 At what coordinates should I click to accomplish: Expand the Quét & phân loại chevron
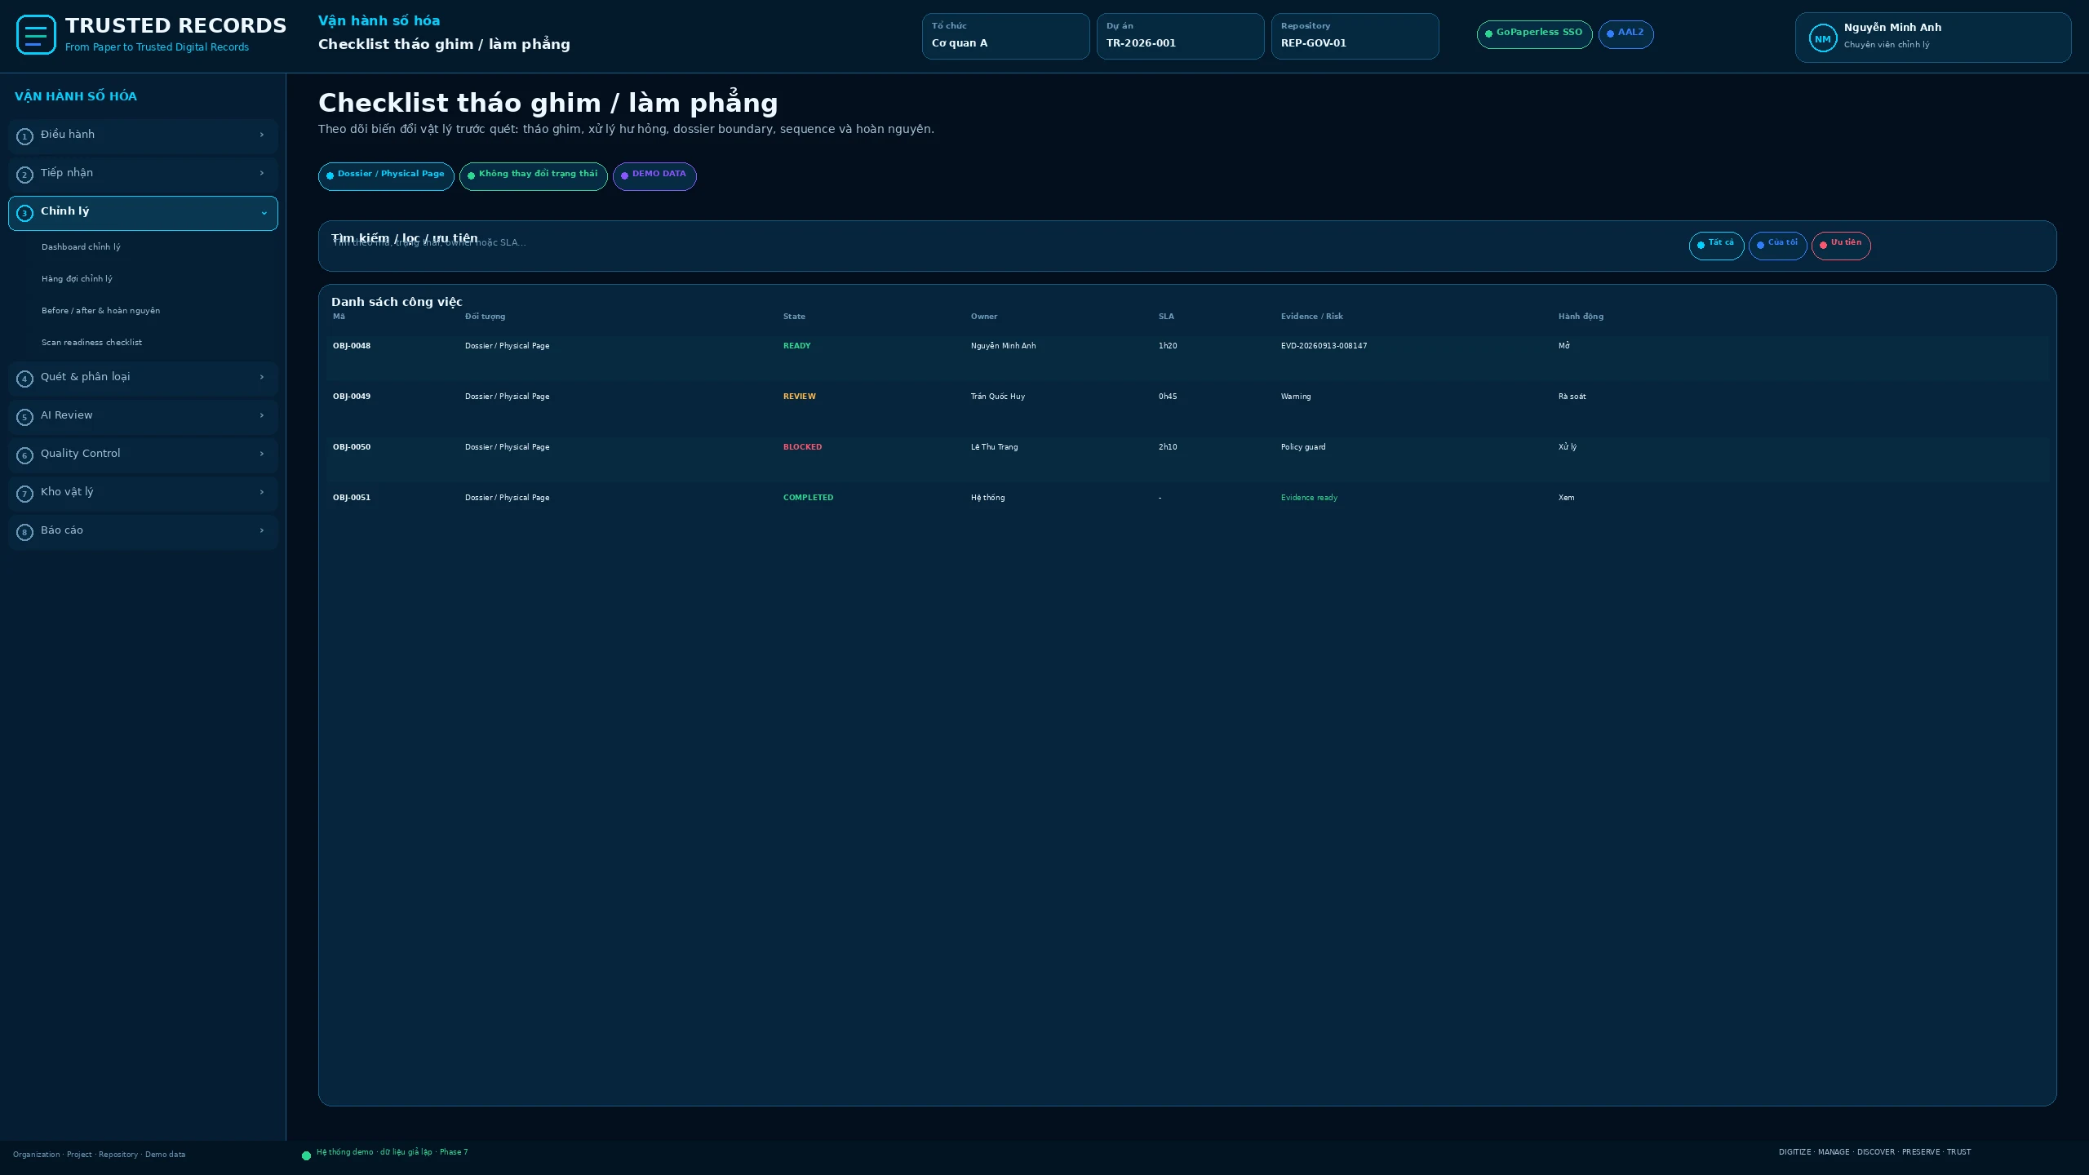pos(262,377)
